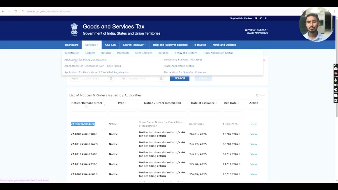Image resolution: width=338 pixels, height=190 pixels.
Task: Select highlighted notice id ZA180226000448Q
Action: point(83,124)
